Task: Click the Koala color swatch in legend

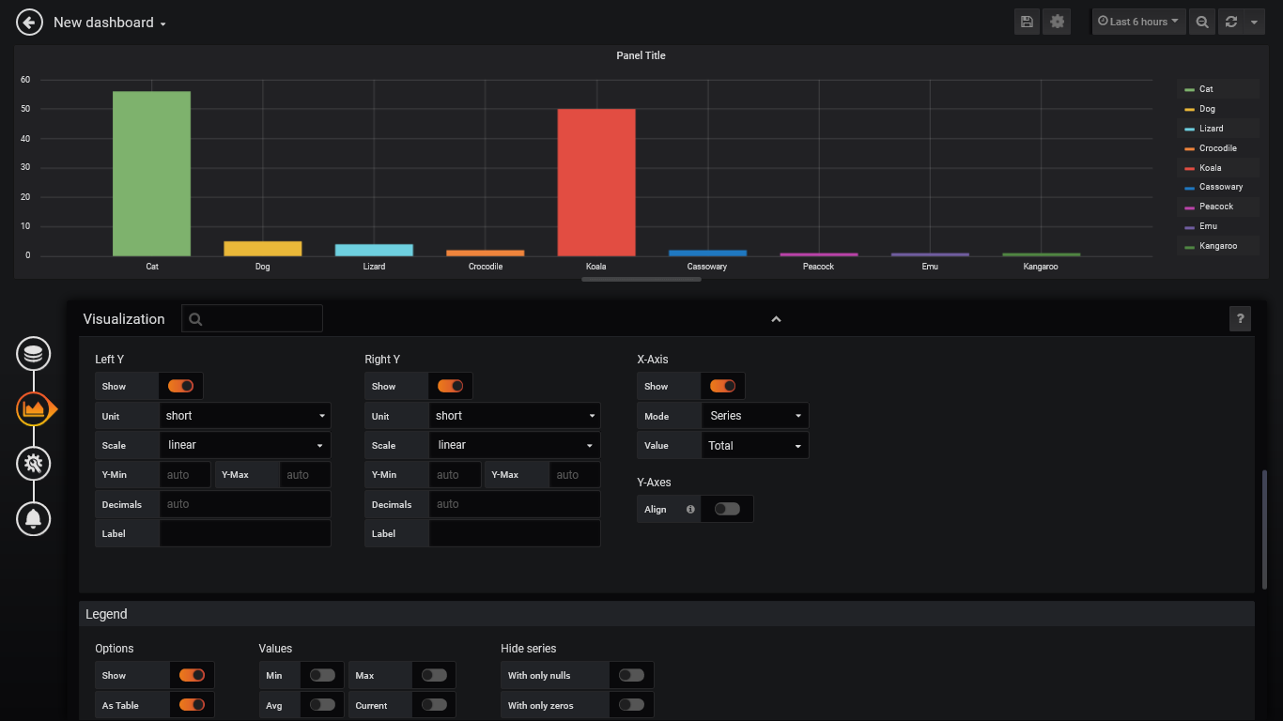Action: point(1189,168)
